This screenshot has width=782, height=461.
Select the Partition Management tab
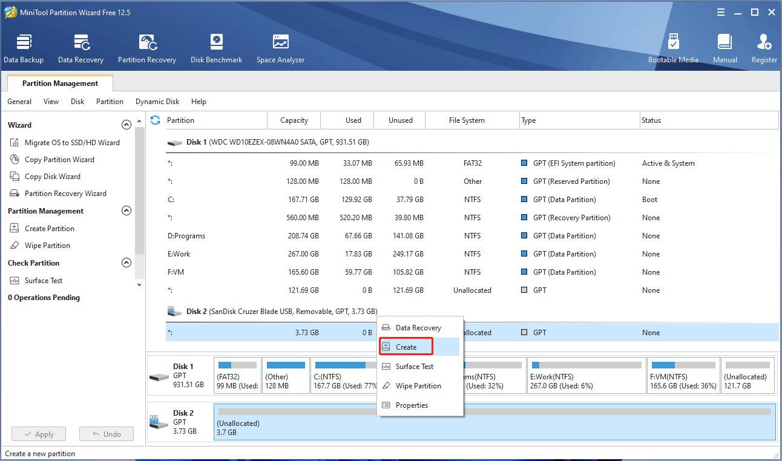60,83
